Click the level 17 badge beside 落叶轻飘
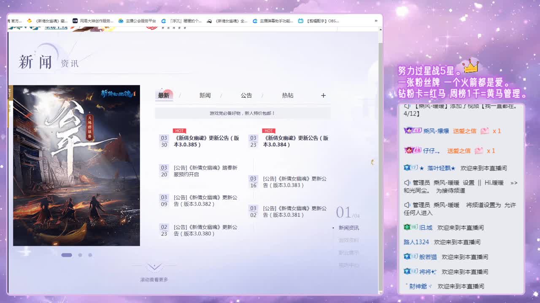Image resolution: width=540 pixels, height=303 pixels. click(x=411, y=168)
